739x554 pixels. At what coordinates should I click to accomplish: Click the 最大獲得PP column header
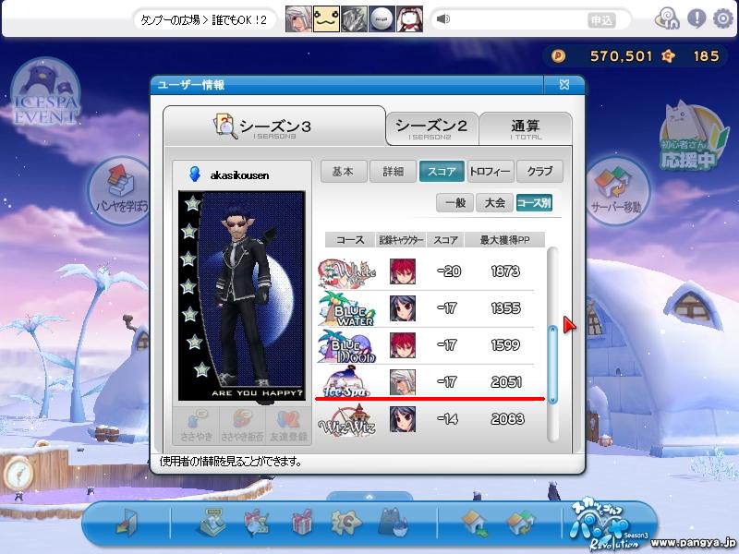point(504,240)
